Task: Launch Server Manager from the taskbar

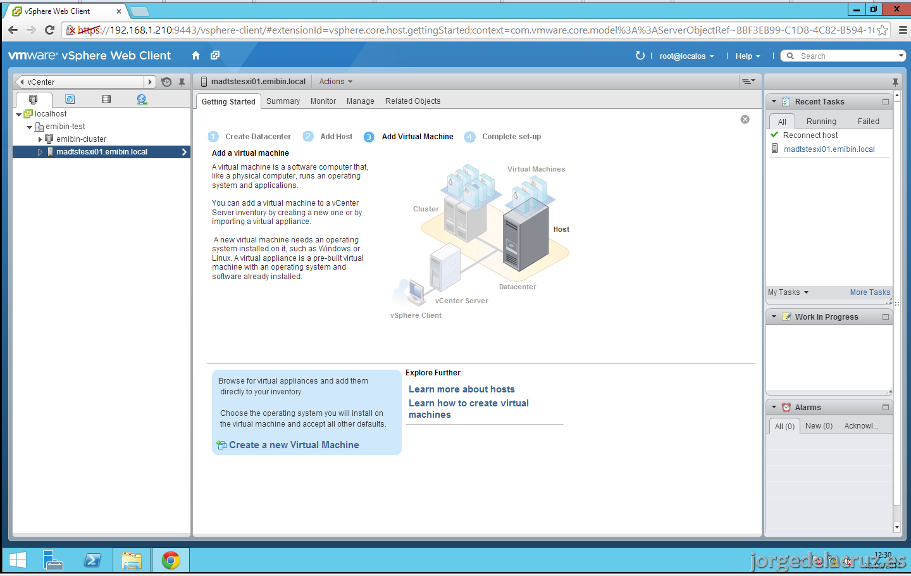Action: coord(53,560)
